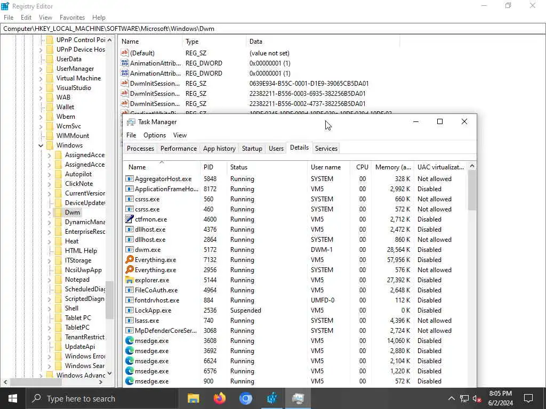Screen dimensions: 546x409
Task: Click registry tree horizontal scrollbar thumb
Action: click(36, 382)
